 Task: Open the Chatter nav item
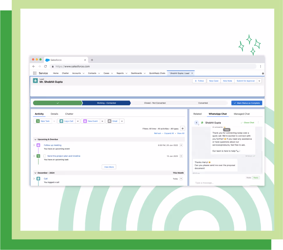click(x=65, y=73)
